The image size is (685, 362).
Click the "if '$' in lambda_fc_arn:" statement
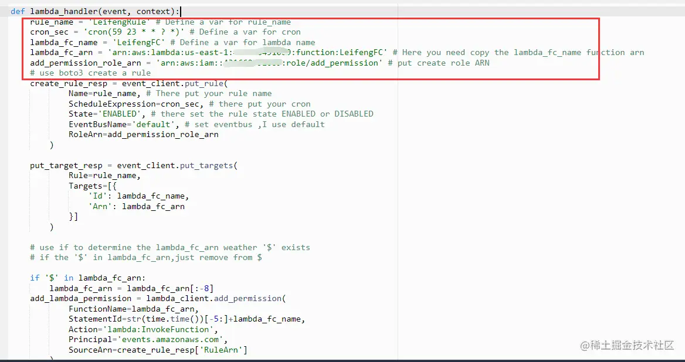click(x=88, y=278)
